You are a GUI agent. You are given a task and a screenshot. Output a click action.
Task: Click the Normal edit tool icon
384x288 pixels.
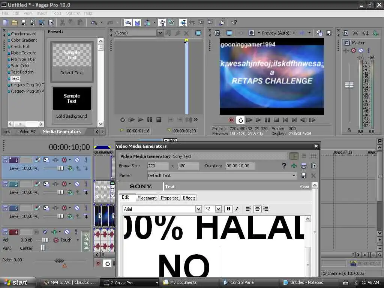(x=183, y=22)
